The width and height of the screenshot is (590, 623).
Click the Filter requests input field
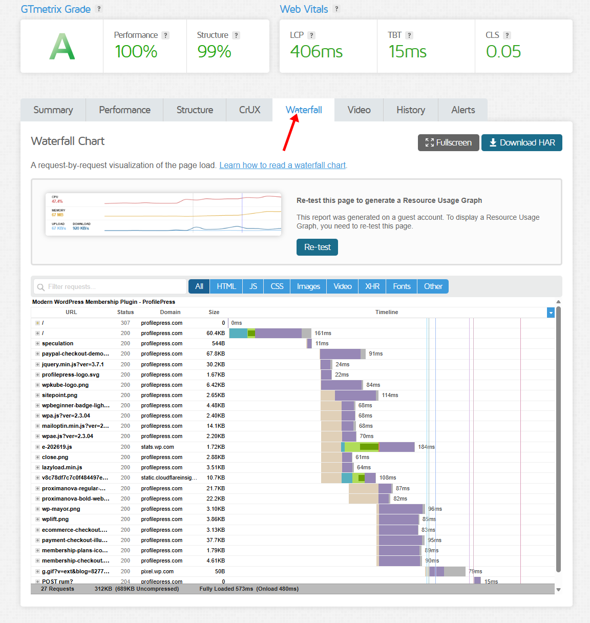click(110, 286)
